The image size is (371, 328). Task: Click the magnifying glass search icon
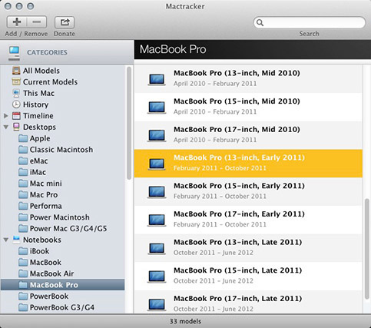point(260,22)
